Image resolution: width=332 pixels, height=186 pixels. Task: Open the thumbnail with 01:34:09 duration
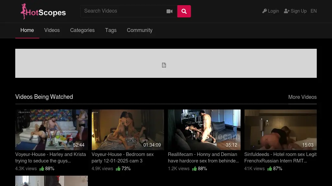(128, 129)
